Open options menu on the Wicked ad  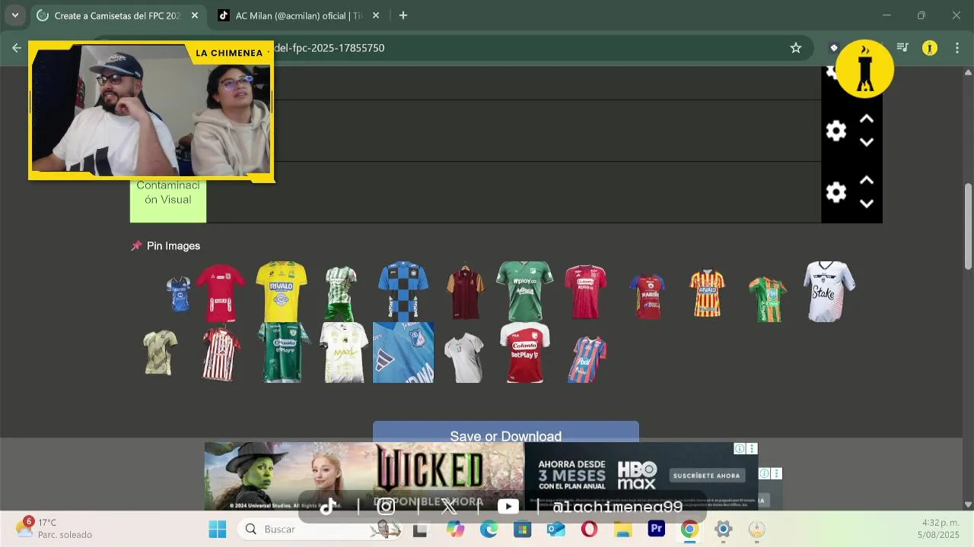(752, 449)
